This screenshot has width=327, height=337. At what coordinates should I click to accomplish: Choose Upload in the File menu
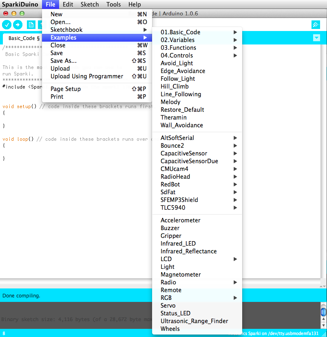point(97,69)
